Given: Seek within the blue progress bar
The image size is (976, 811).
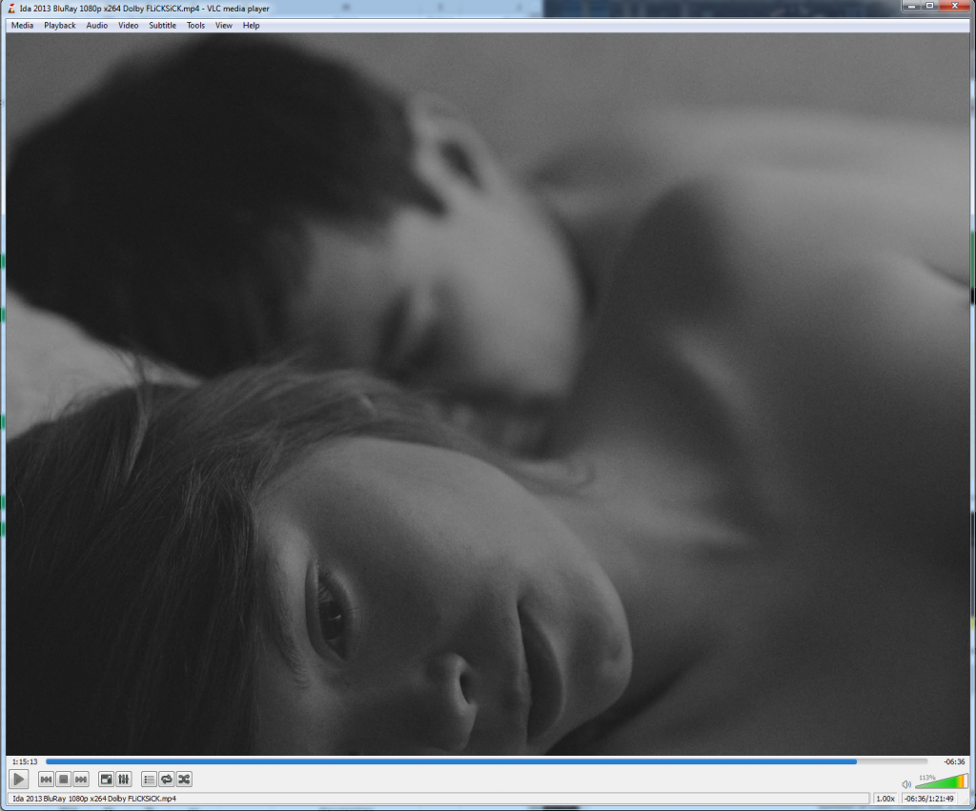Looking at the screenshot, I should click(x=487, y=761).
